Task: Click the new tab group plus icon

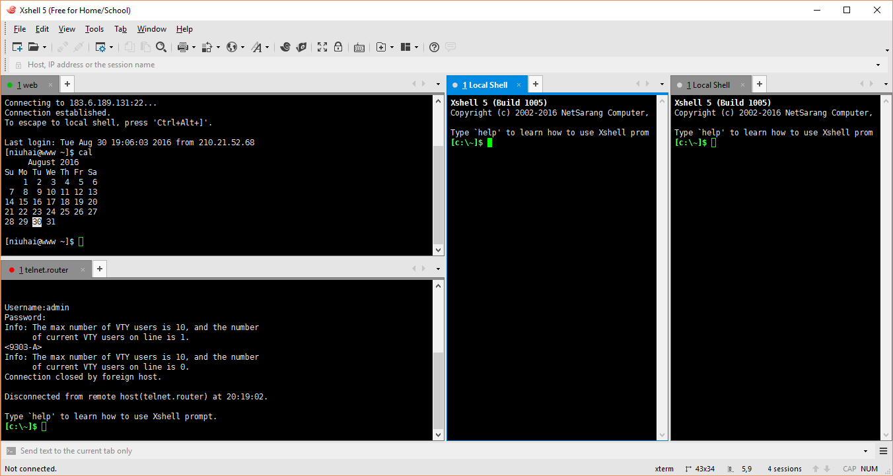Action: pyautogui.click(x=381, y=47)
